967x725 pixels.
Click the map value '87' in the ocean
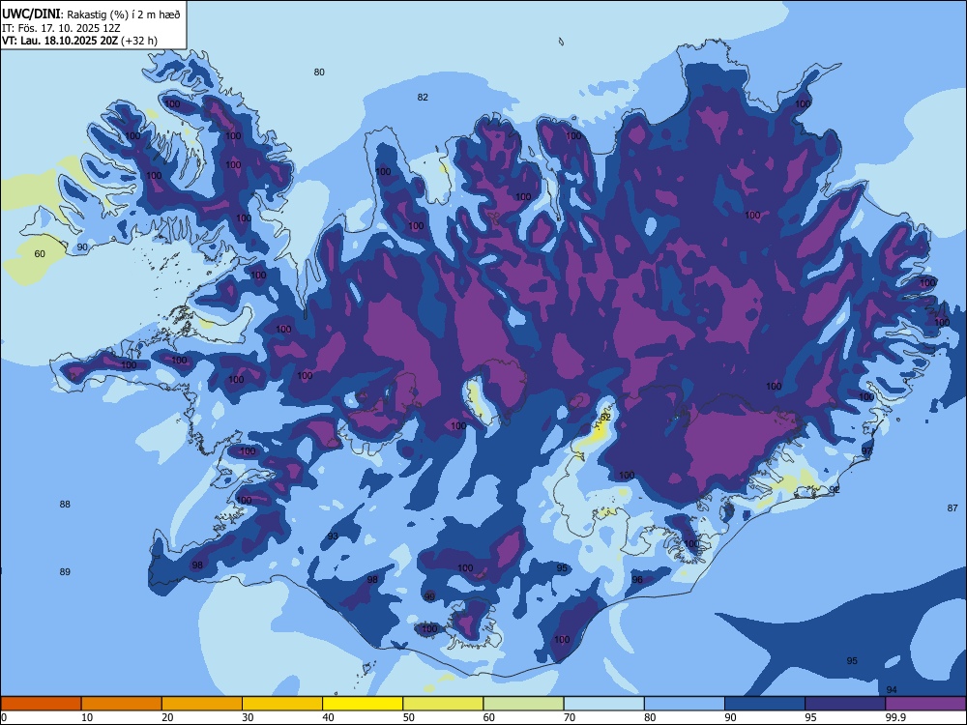pyautogui.click(x=952, y=508)
